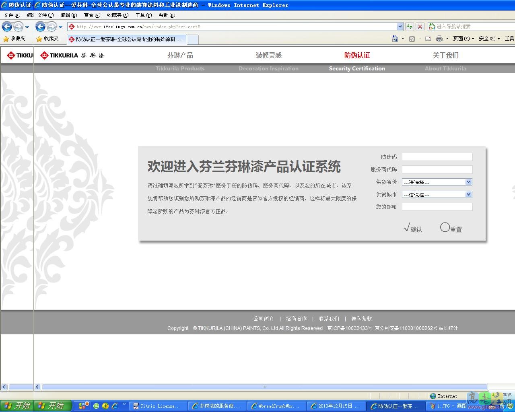The image size is (515, 412).
Task: Click the horizontal page scrollbar
Action: tap(264, 387)
